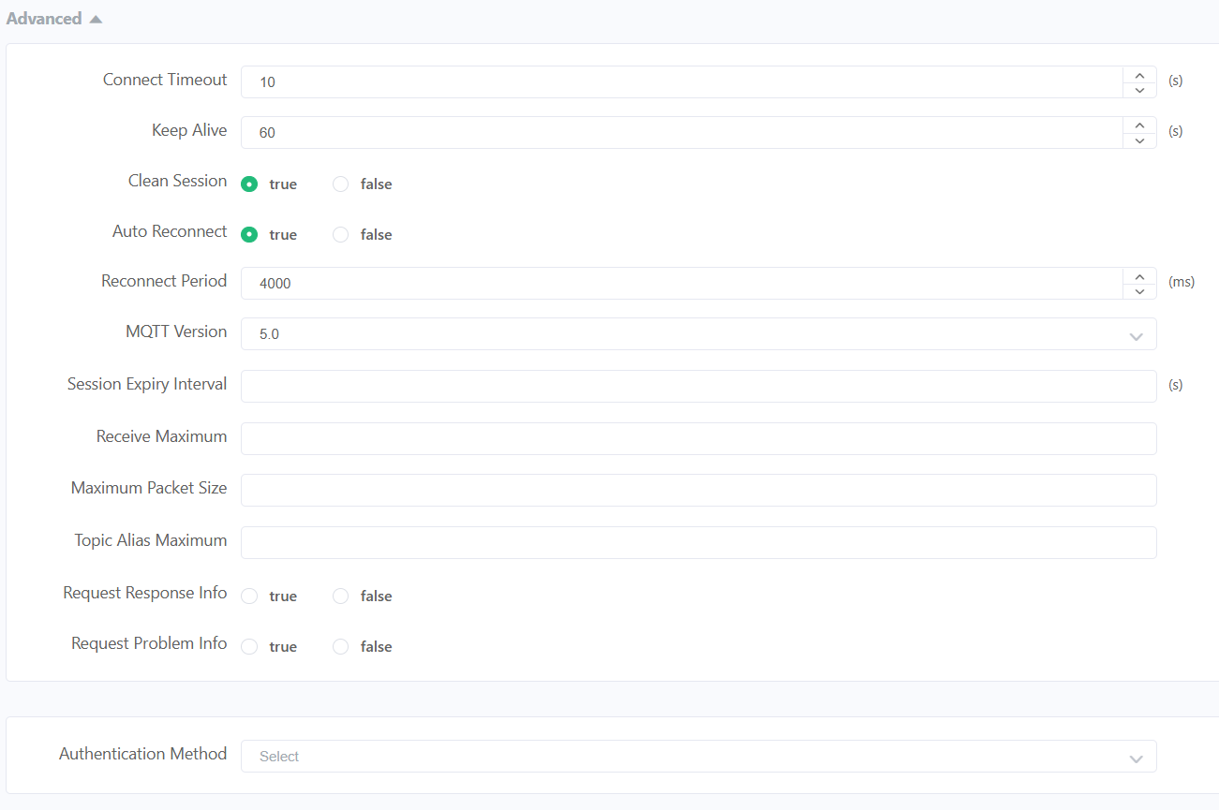
Task: Click the Session Expiry Interval label
Action: (147, 385)
